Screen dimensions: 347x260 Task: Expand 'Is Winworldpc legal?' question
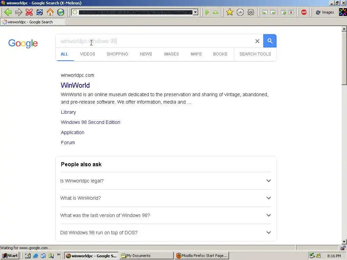click(x=166, y=181)
